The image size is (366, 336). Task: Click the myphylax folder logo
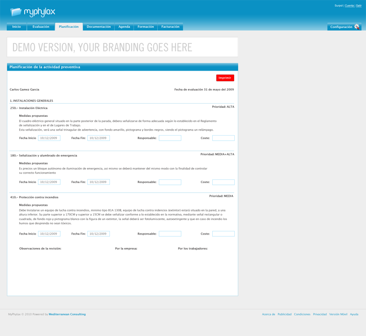pos(16,12)
